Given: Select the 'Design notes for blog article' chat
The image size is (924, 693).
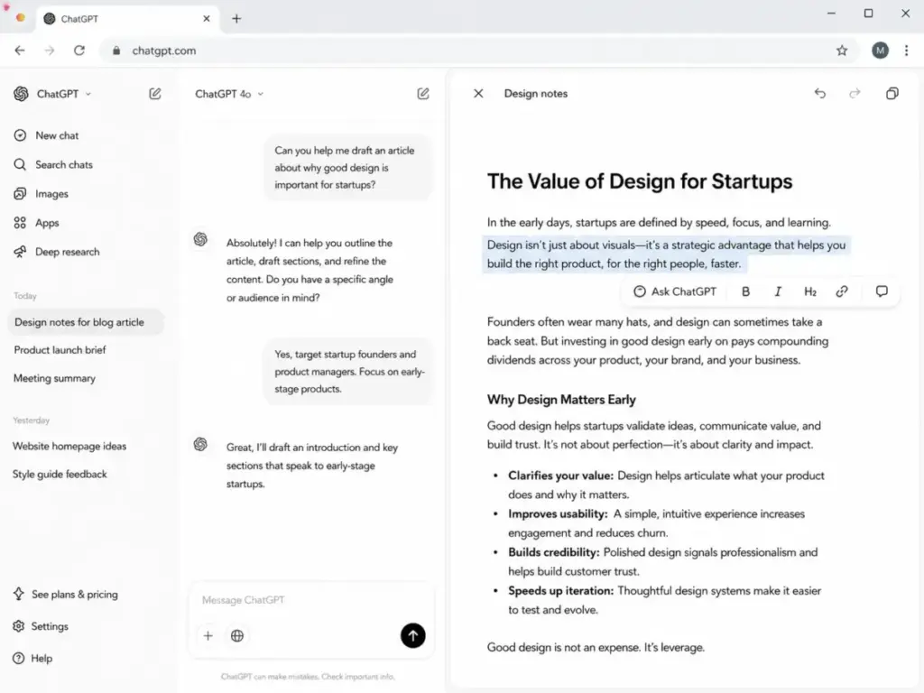Looking at the screenshot, I should 86,322.
